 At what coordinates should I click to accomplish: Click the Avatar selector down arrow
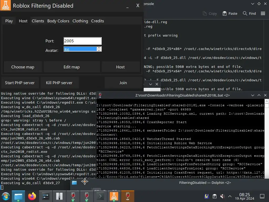pos(99,50)
